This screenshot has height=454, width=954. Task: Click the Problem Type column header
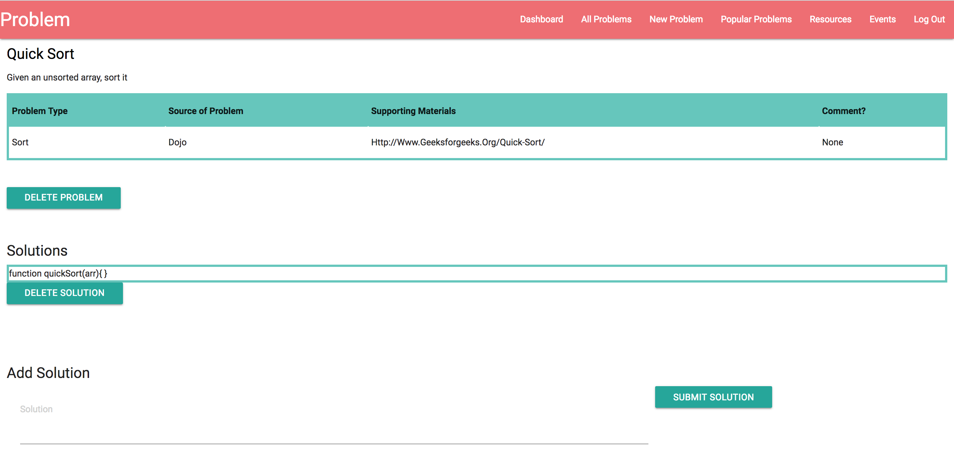pos(40,111)
